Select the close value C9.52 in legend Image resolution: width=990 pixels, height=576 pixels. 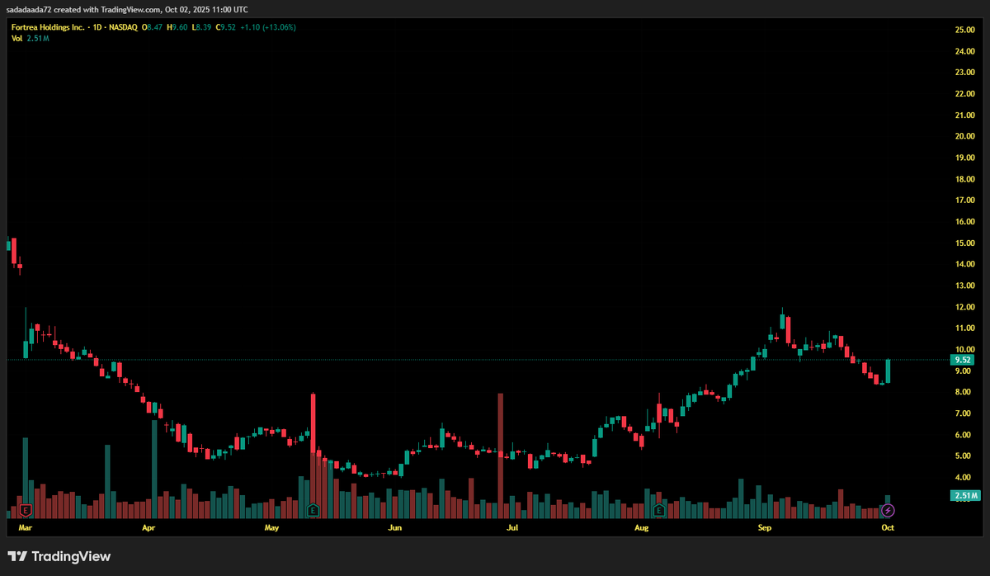coord(225,27)
